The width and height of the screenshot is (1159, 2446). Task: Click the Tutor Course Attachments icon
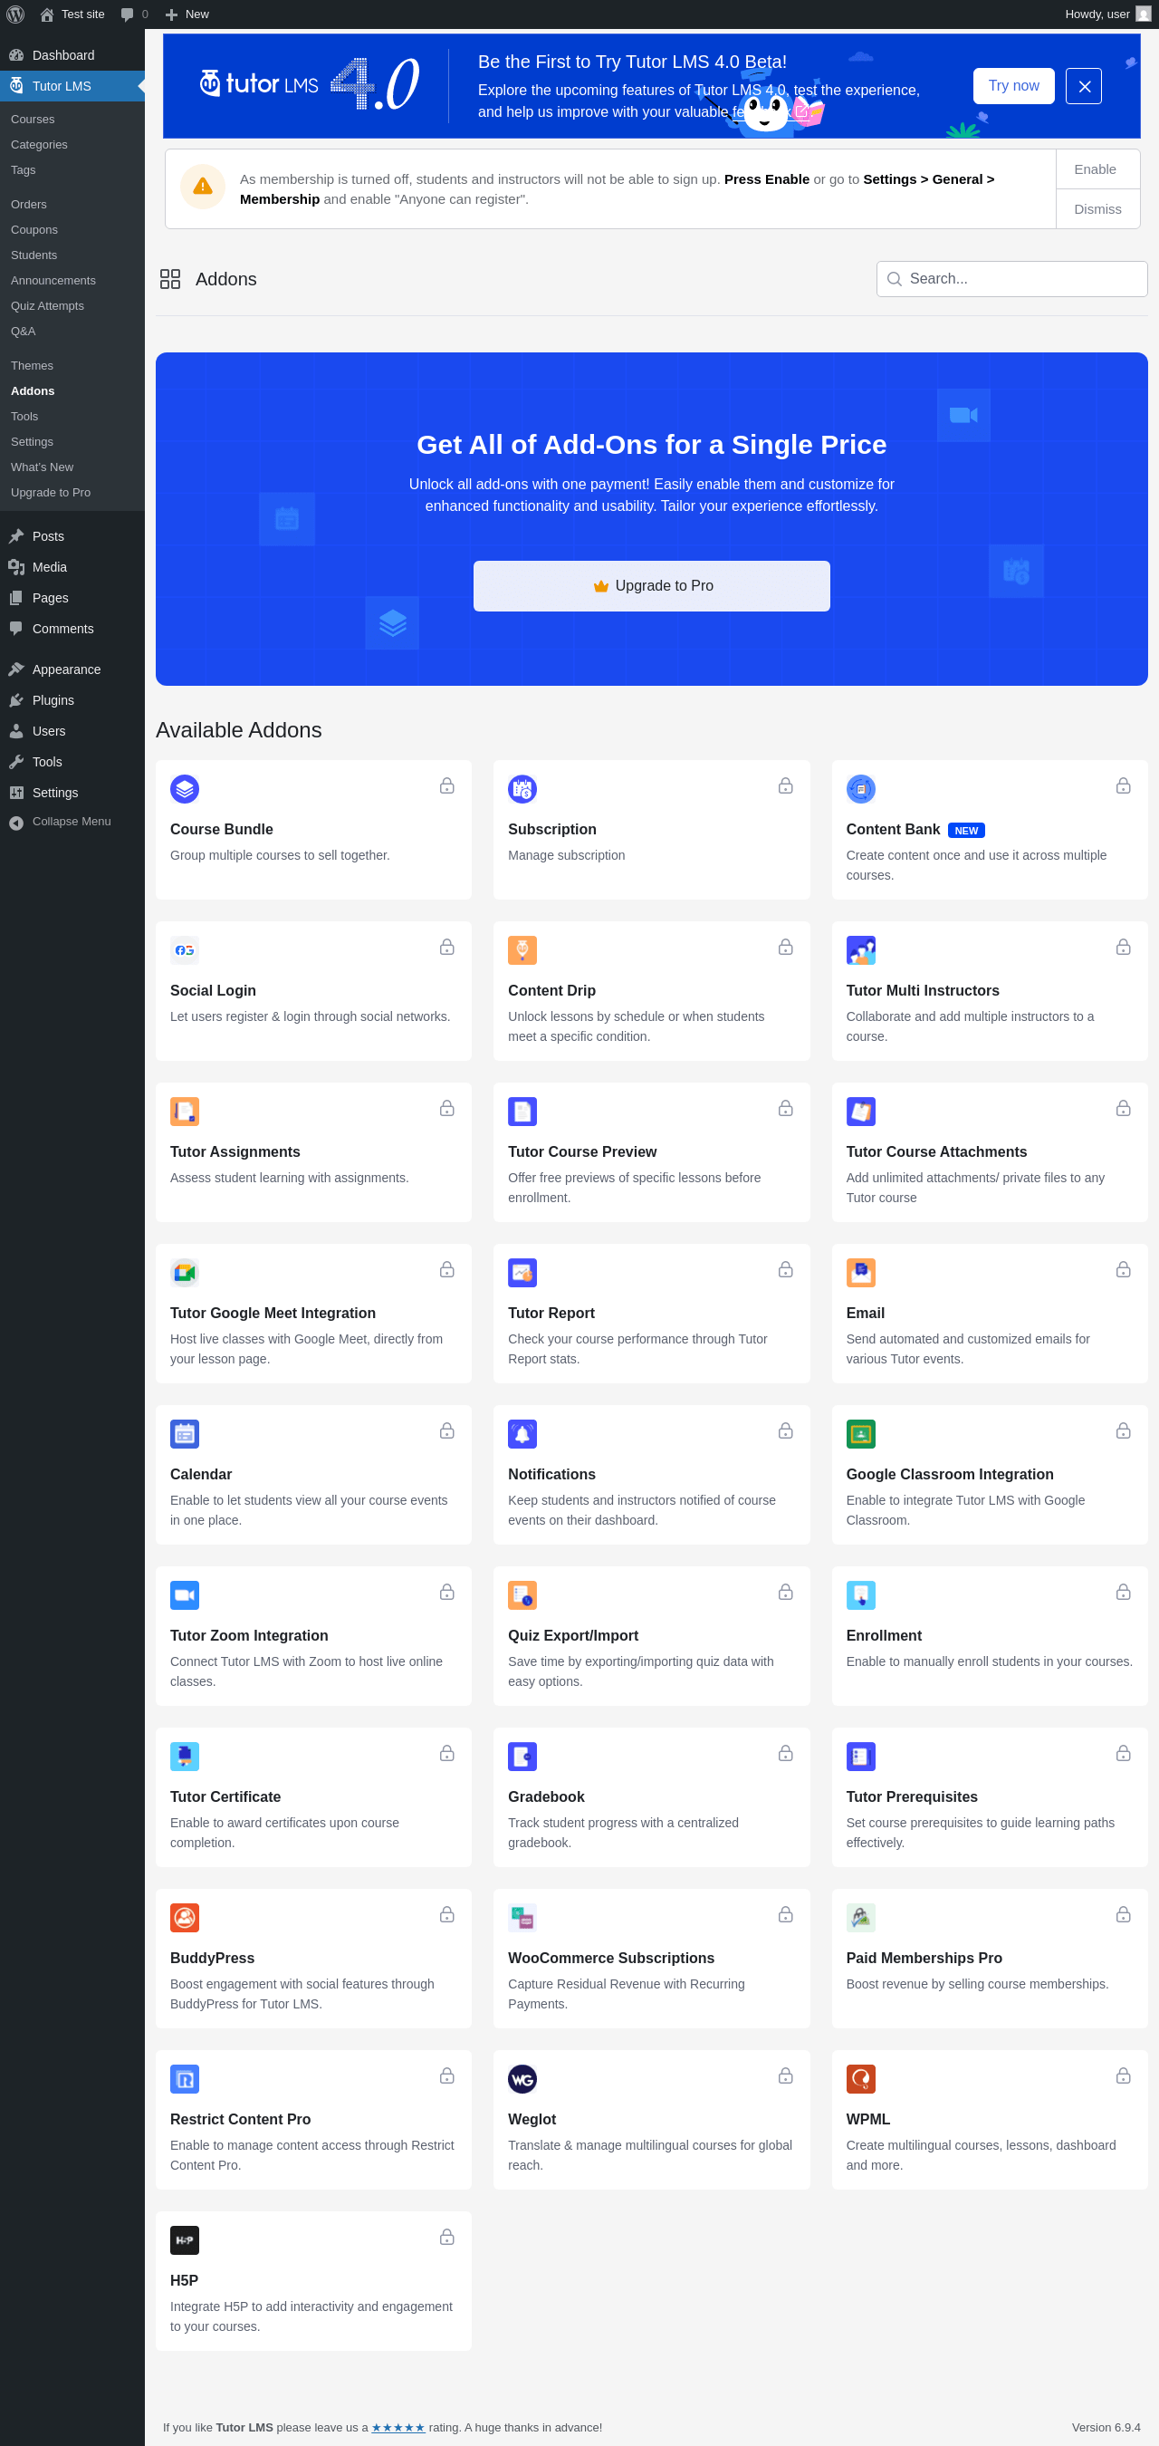click(x=860, y=1111)
